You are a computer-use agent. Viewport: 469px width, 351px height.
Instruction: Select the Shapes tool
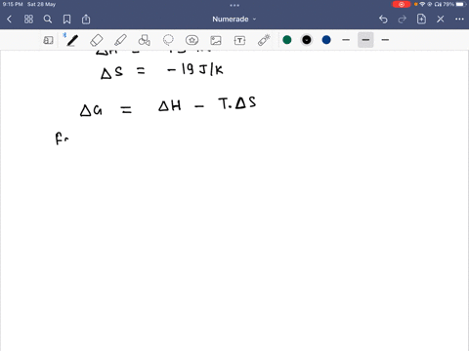[x=145, y=40]
